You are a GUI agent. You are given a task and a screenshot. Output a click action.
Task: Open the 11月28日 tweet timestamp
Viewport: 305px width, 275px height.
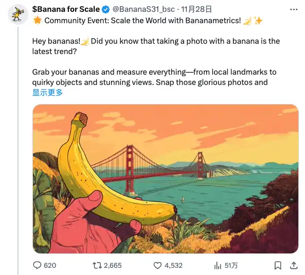(196, 9)
